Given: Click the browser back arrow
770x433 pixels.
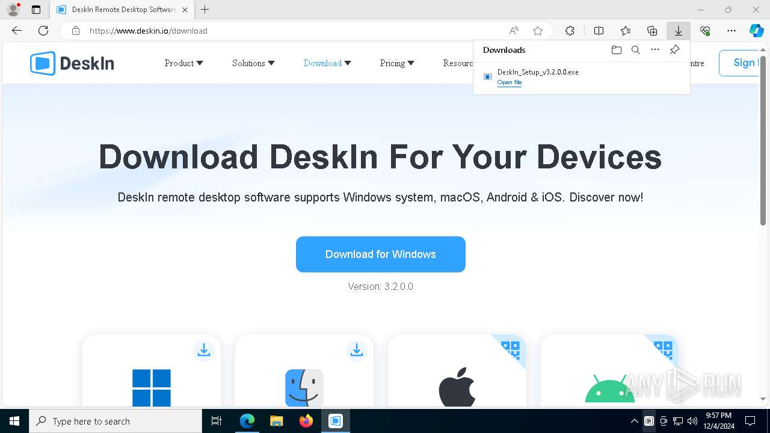Looking at the screenshot, I should [17, 31].
